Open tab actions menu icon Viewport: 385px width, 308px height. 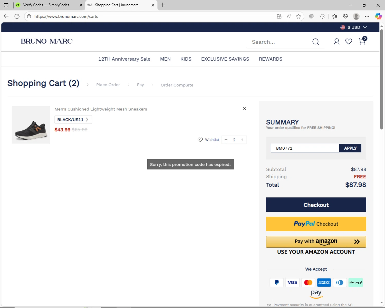point(6,5)
